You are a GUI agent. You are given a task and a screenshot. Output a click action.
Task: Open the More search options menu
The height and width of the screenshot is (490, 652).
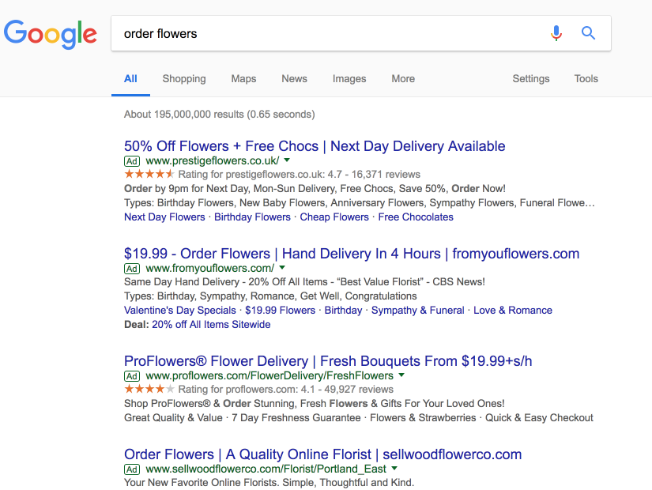coord(403,78)
